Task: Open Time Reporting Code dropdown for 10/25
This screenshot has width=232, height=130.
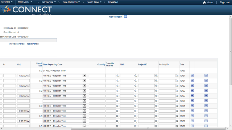Action: [84, 106]
